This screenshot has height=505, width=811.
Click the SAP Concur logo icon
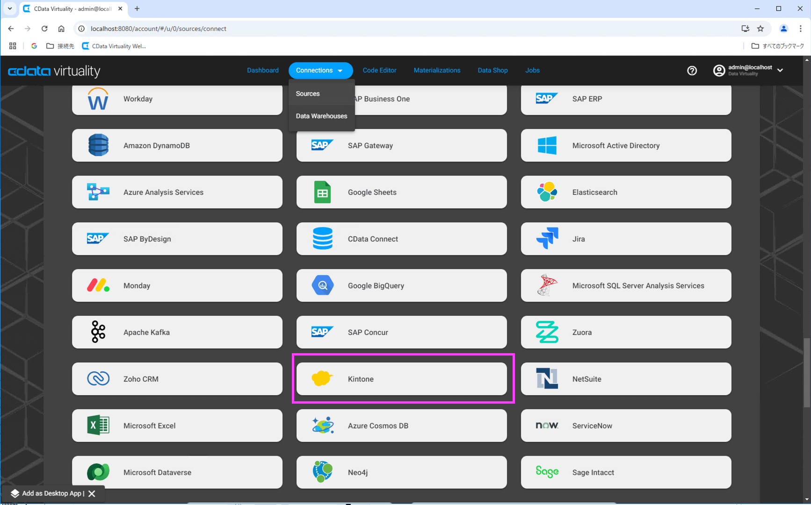point(323,332)
